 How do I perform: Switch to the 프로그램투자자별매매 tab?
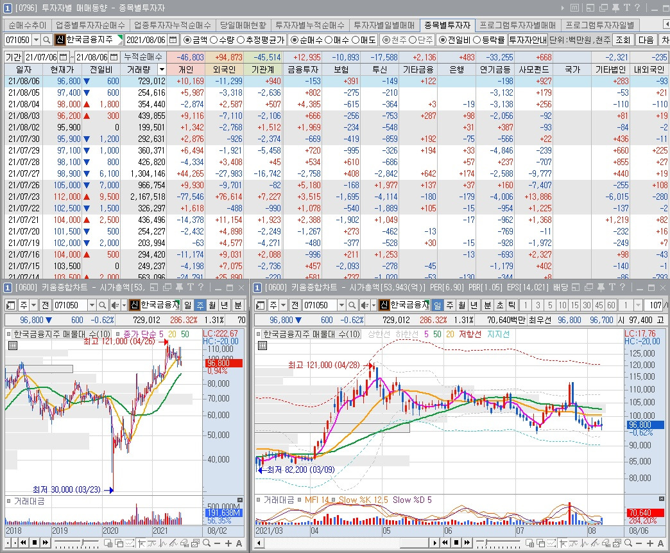[x=517, y=25]
